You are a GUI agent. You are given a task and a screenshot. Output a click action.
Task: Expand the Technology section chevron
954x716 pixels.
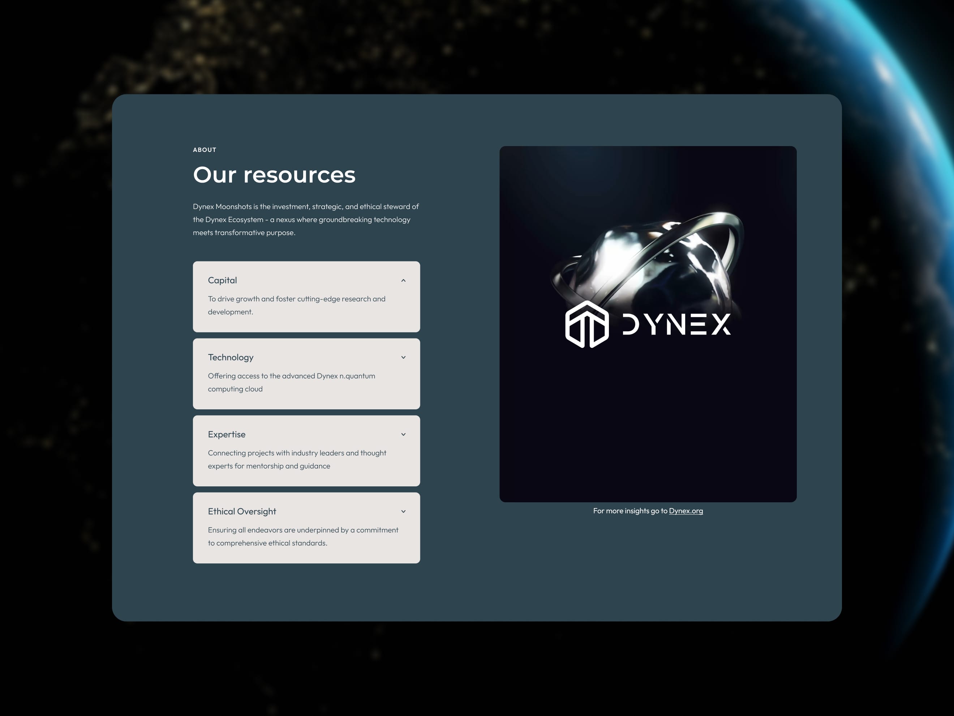(x=403, y=357)
